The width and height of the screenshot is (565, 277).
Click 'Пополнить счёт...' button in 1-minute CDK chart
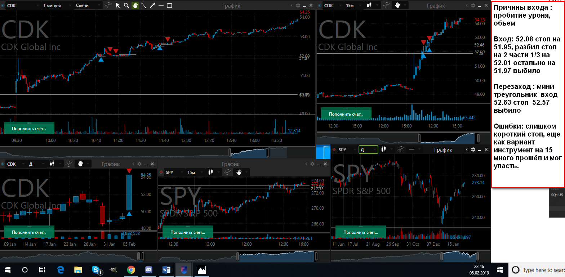(29, 128)
